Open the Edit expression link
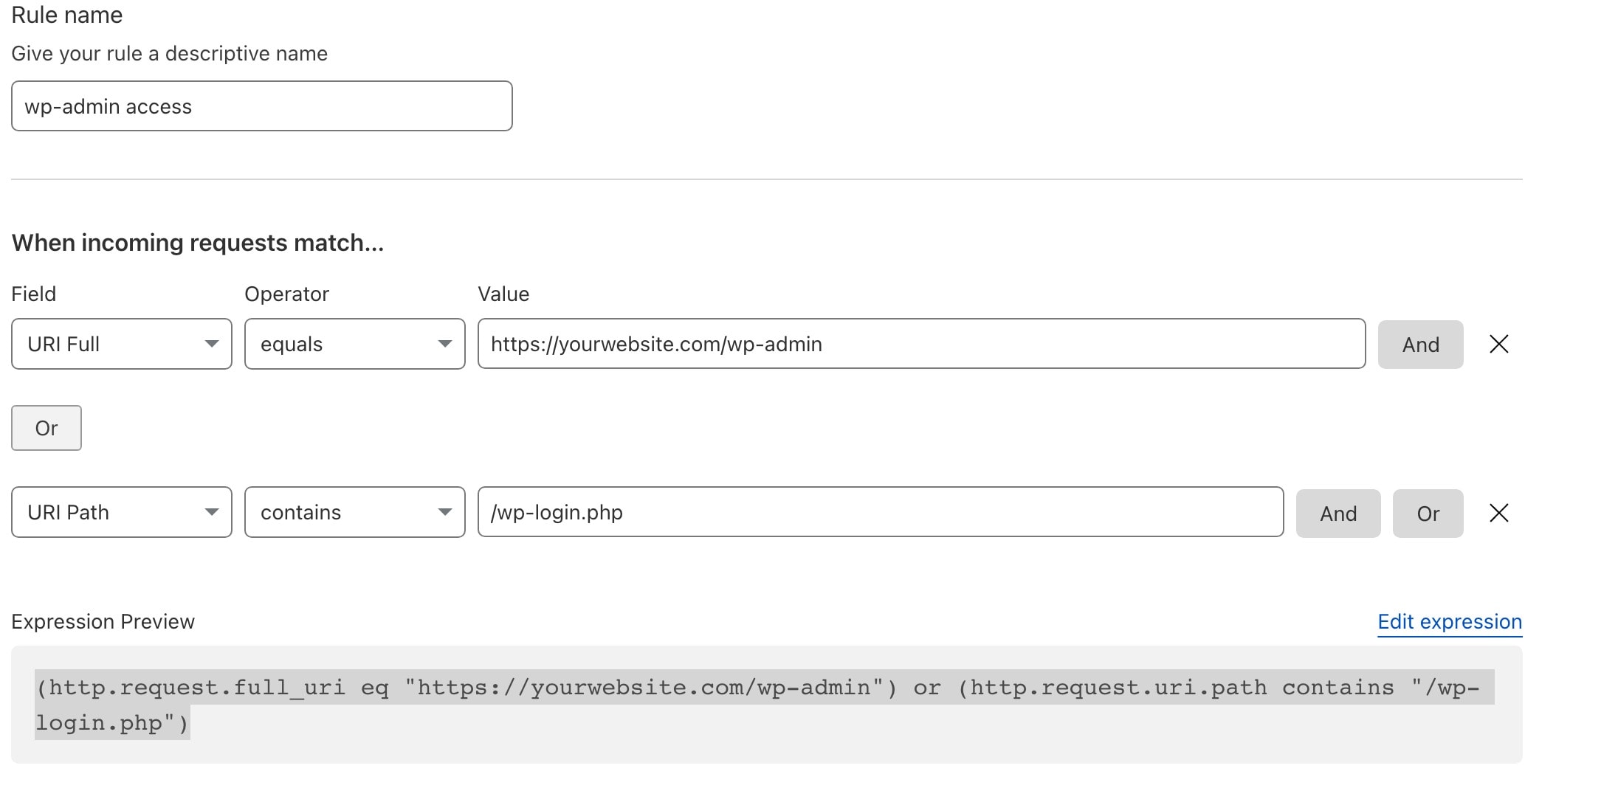 (x=1449, y=622)
